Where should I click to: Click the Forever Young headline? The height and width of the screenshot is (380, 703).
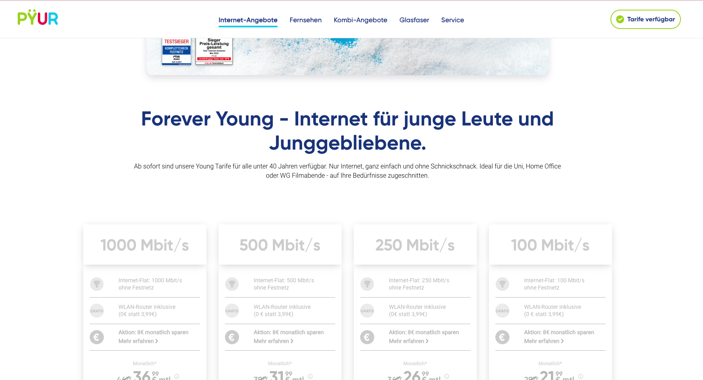click(347, 131)
